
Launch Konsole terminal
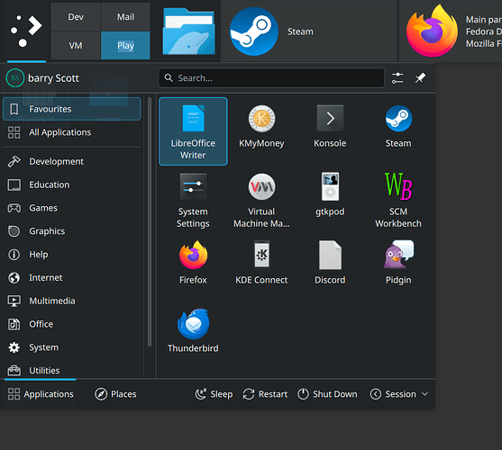click(330, 127)
